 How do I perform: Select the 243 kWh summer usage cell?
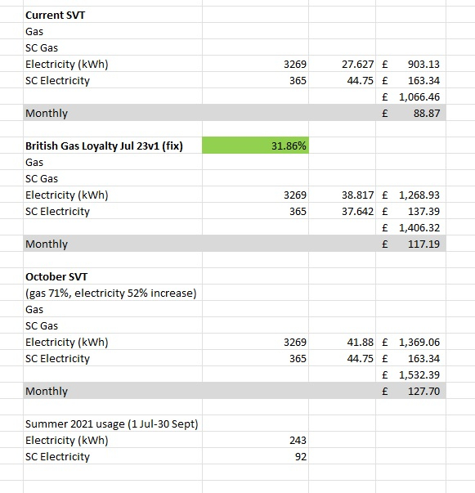(x=255, y=440)
